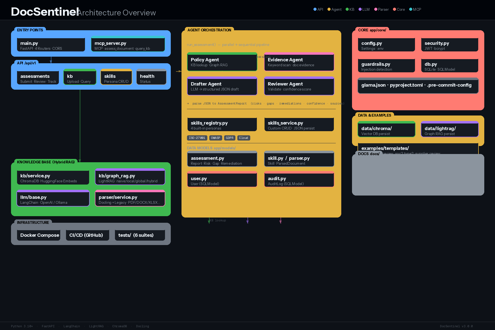Select the yellow Agent legend dot
The image size is (495, 330).
coord(328,9)
